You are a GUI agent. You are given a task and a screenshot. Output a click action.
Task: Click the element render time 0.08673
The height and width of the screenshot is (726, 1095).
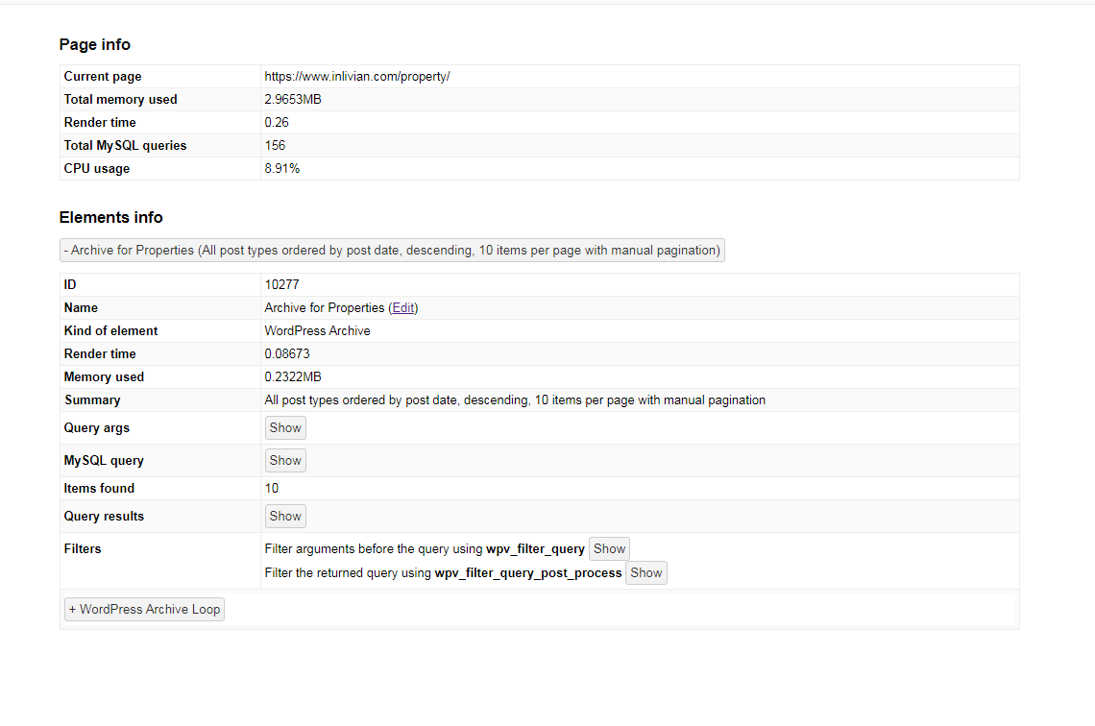click(x=287, y=354)
